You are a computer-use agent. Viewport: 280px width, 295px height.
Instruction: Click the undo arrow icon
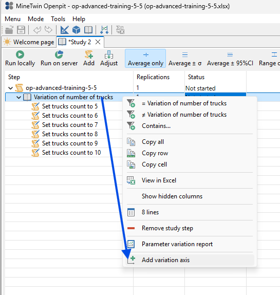point(37,30)
